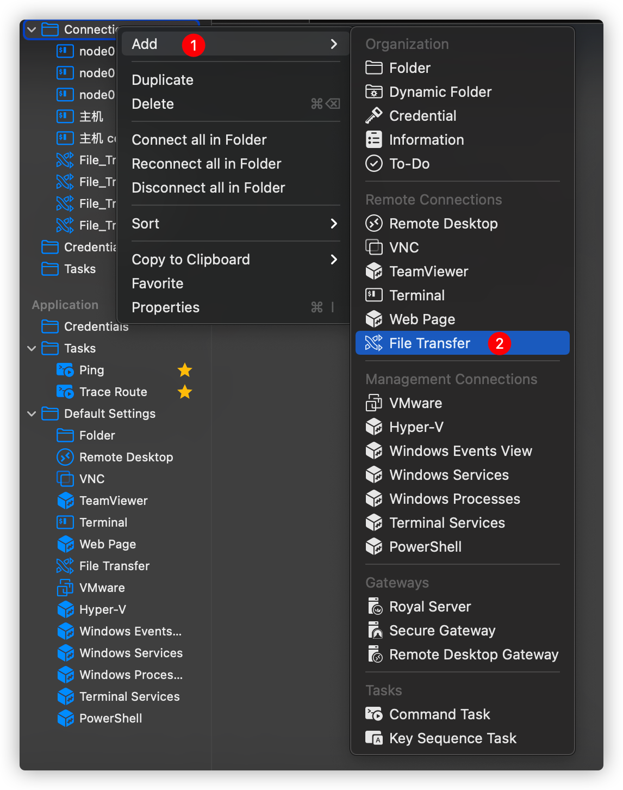Click the Secure Gateway icon

(x=375, y=631)
